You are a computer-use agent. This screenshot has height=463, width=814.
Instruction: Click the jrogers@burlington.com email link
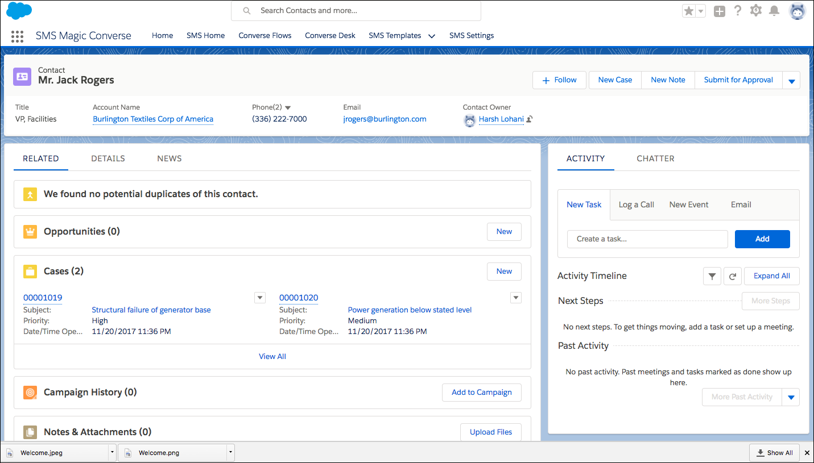pos(385,119)
